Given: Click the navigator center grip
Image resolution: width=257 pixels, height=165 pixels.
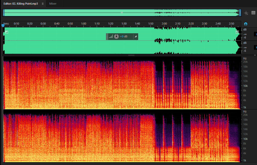Looking at the screenshot, I should click(x=122, y=12).
